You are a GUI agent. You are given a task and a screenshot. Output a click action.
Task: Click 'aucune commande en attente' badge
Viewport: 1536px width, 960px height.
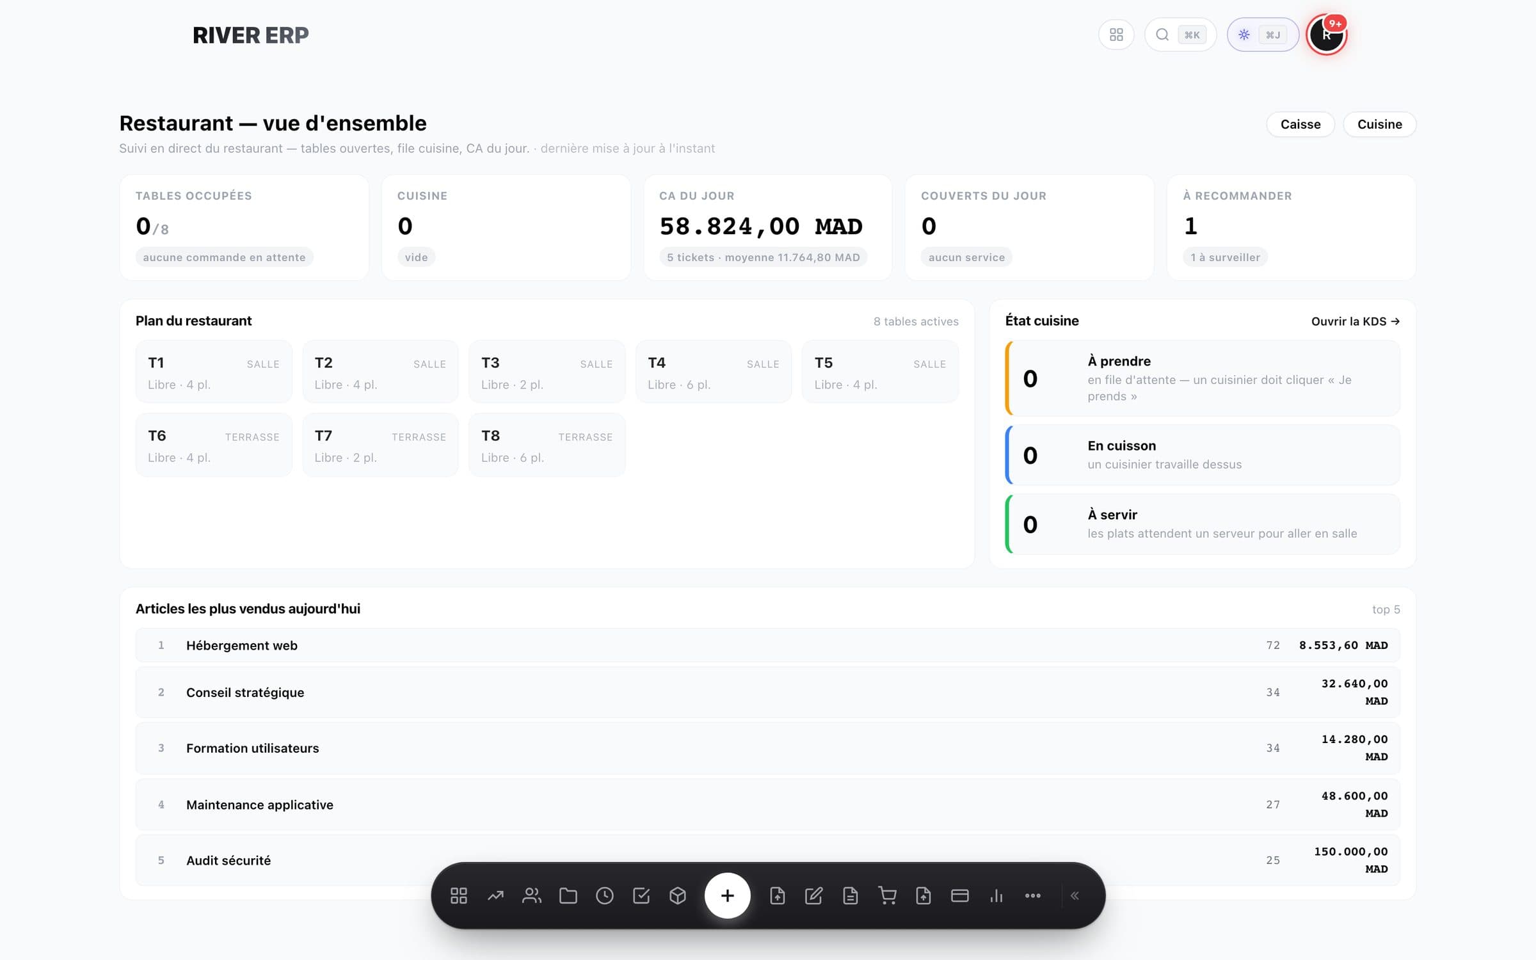[224, 257]
